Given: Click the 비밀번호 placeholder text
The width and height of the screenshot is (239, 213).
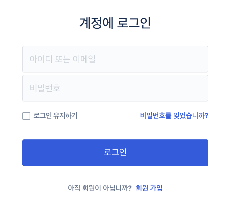Looking at the screenshot, I should (45, 88).
